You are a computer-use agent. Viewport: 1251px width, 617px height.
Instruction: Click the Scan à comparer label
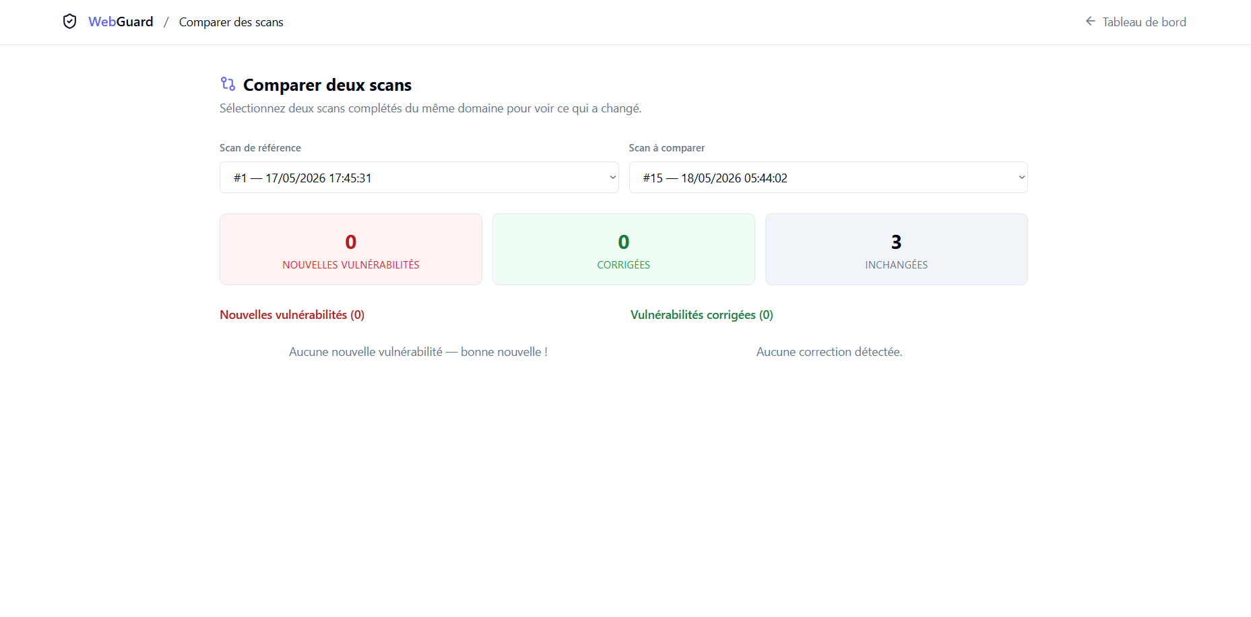[x=667, y=148]
